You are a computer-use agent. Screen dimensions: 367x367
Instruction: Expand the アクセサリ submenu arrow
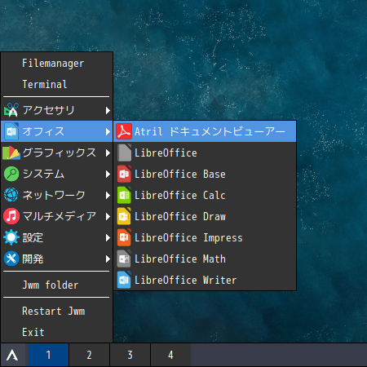[108, 110]
